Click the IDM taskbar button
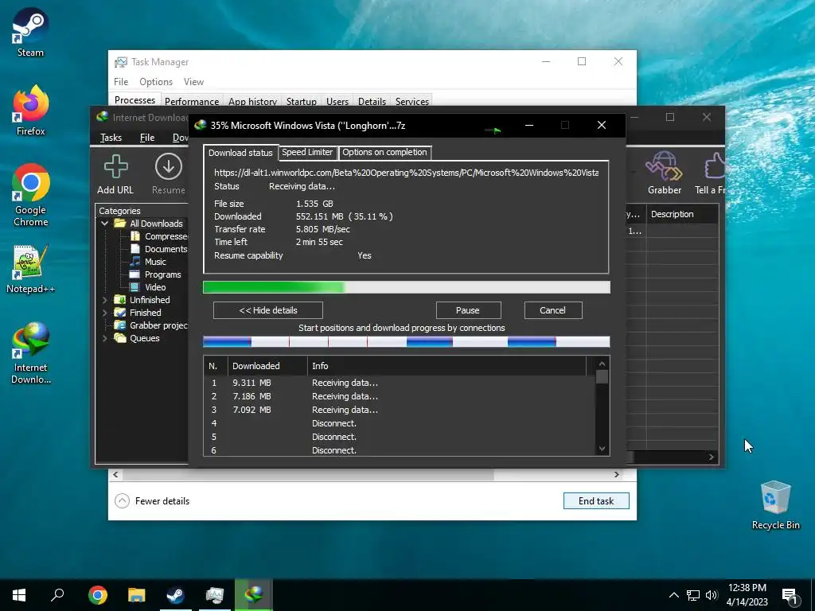The width and height of the screenshot is (815, 611). point(254,595)
